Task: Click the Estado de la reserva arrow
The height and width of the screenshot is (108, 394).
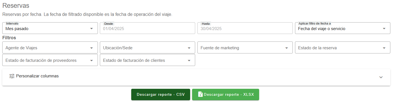Action: point(384,48)
